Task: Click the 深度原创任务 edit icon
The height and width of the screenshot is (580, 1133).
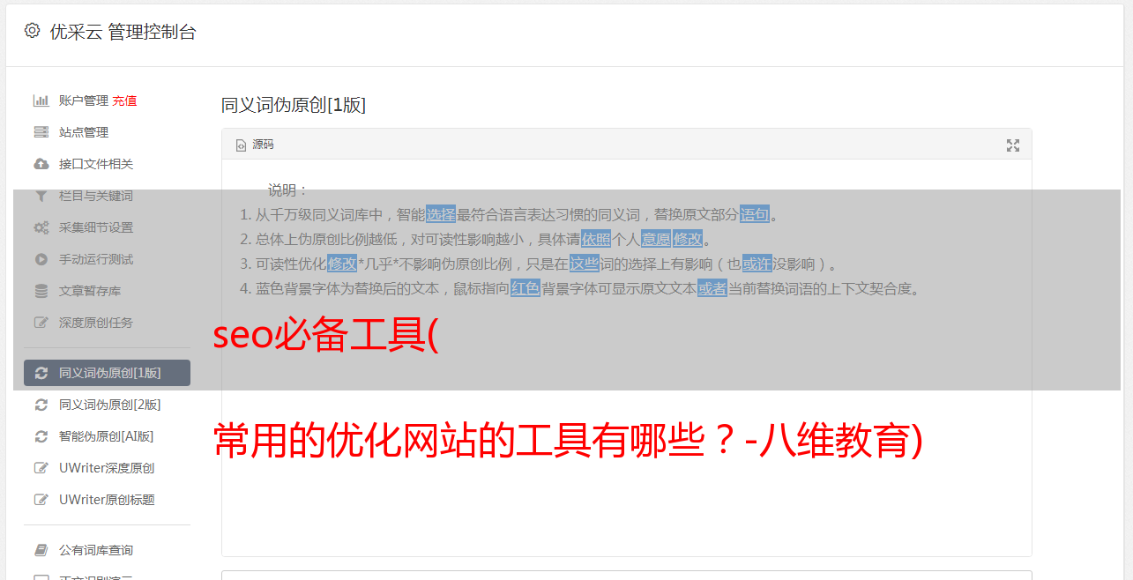Action: pos(41,323)
